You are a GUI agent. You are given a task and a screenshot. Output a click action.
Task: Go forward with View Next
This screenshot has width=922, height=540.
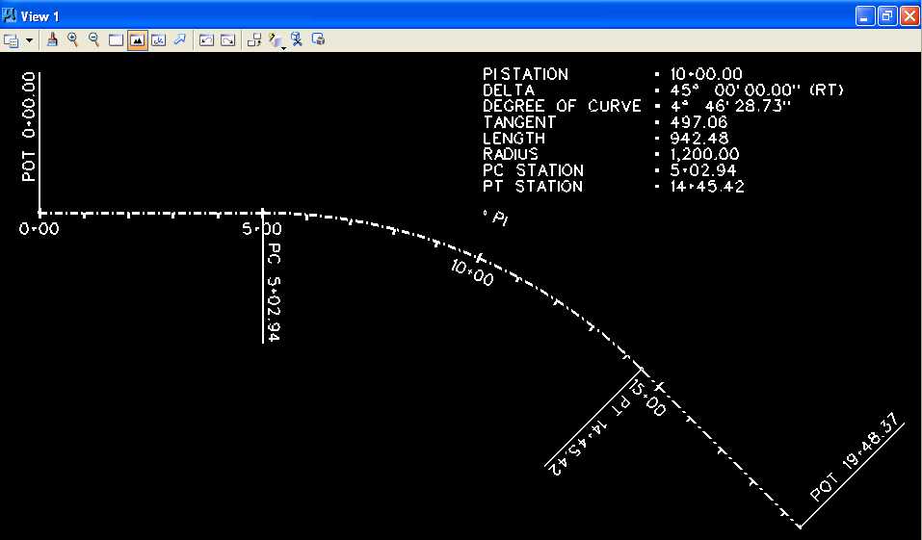click(227, 40)
